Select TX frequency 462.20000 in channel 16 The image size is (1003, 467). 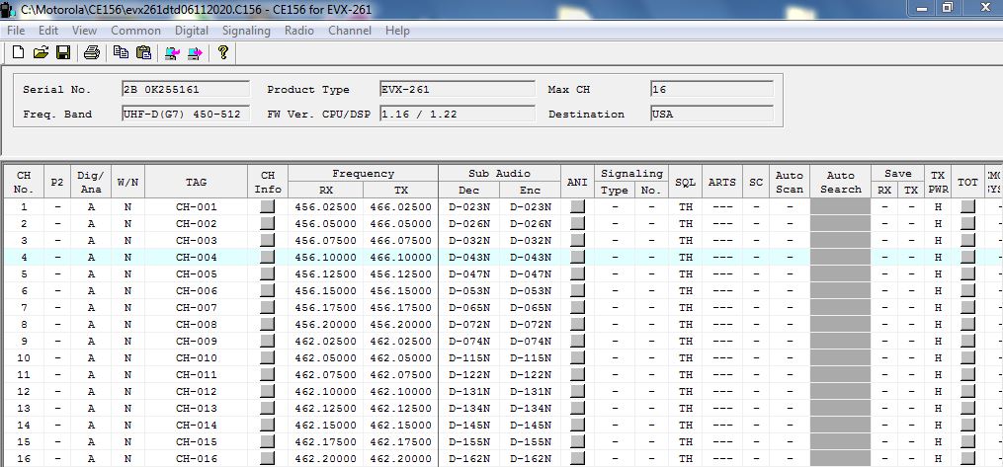(400, 458)
